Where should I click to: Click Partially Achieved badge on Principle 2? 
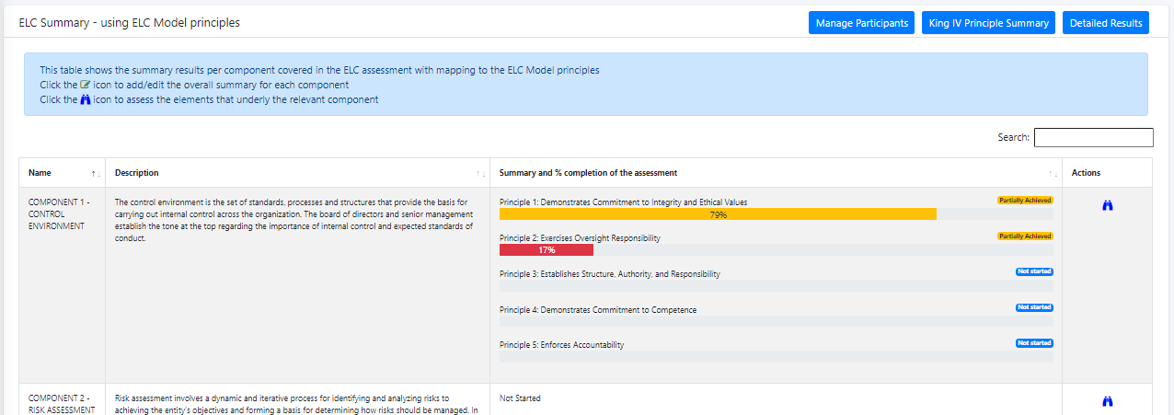(x=1025, y=236)
